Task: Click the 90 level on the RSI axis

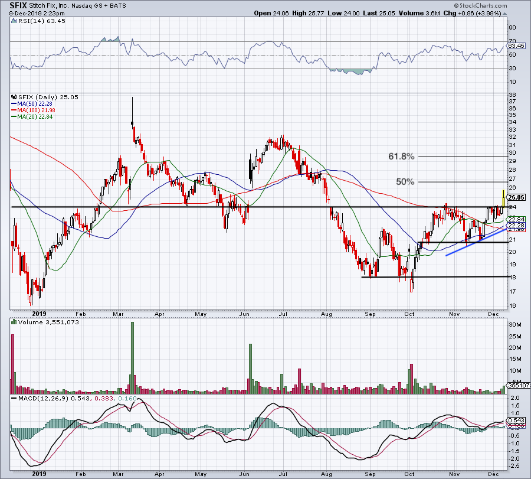Action: point(512,28)
